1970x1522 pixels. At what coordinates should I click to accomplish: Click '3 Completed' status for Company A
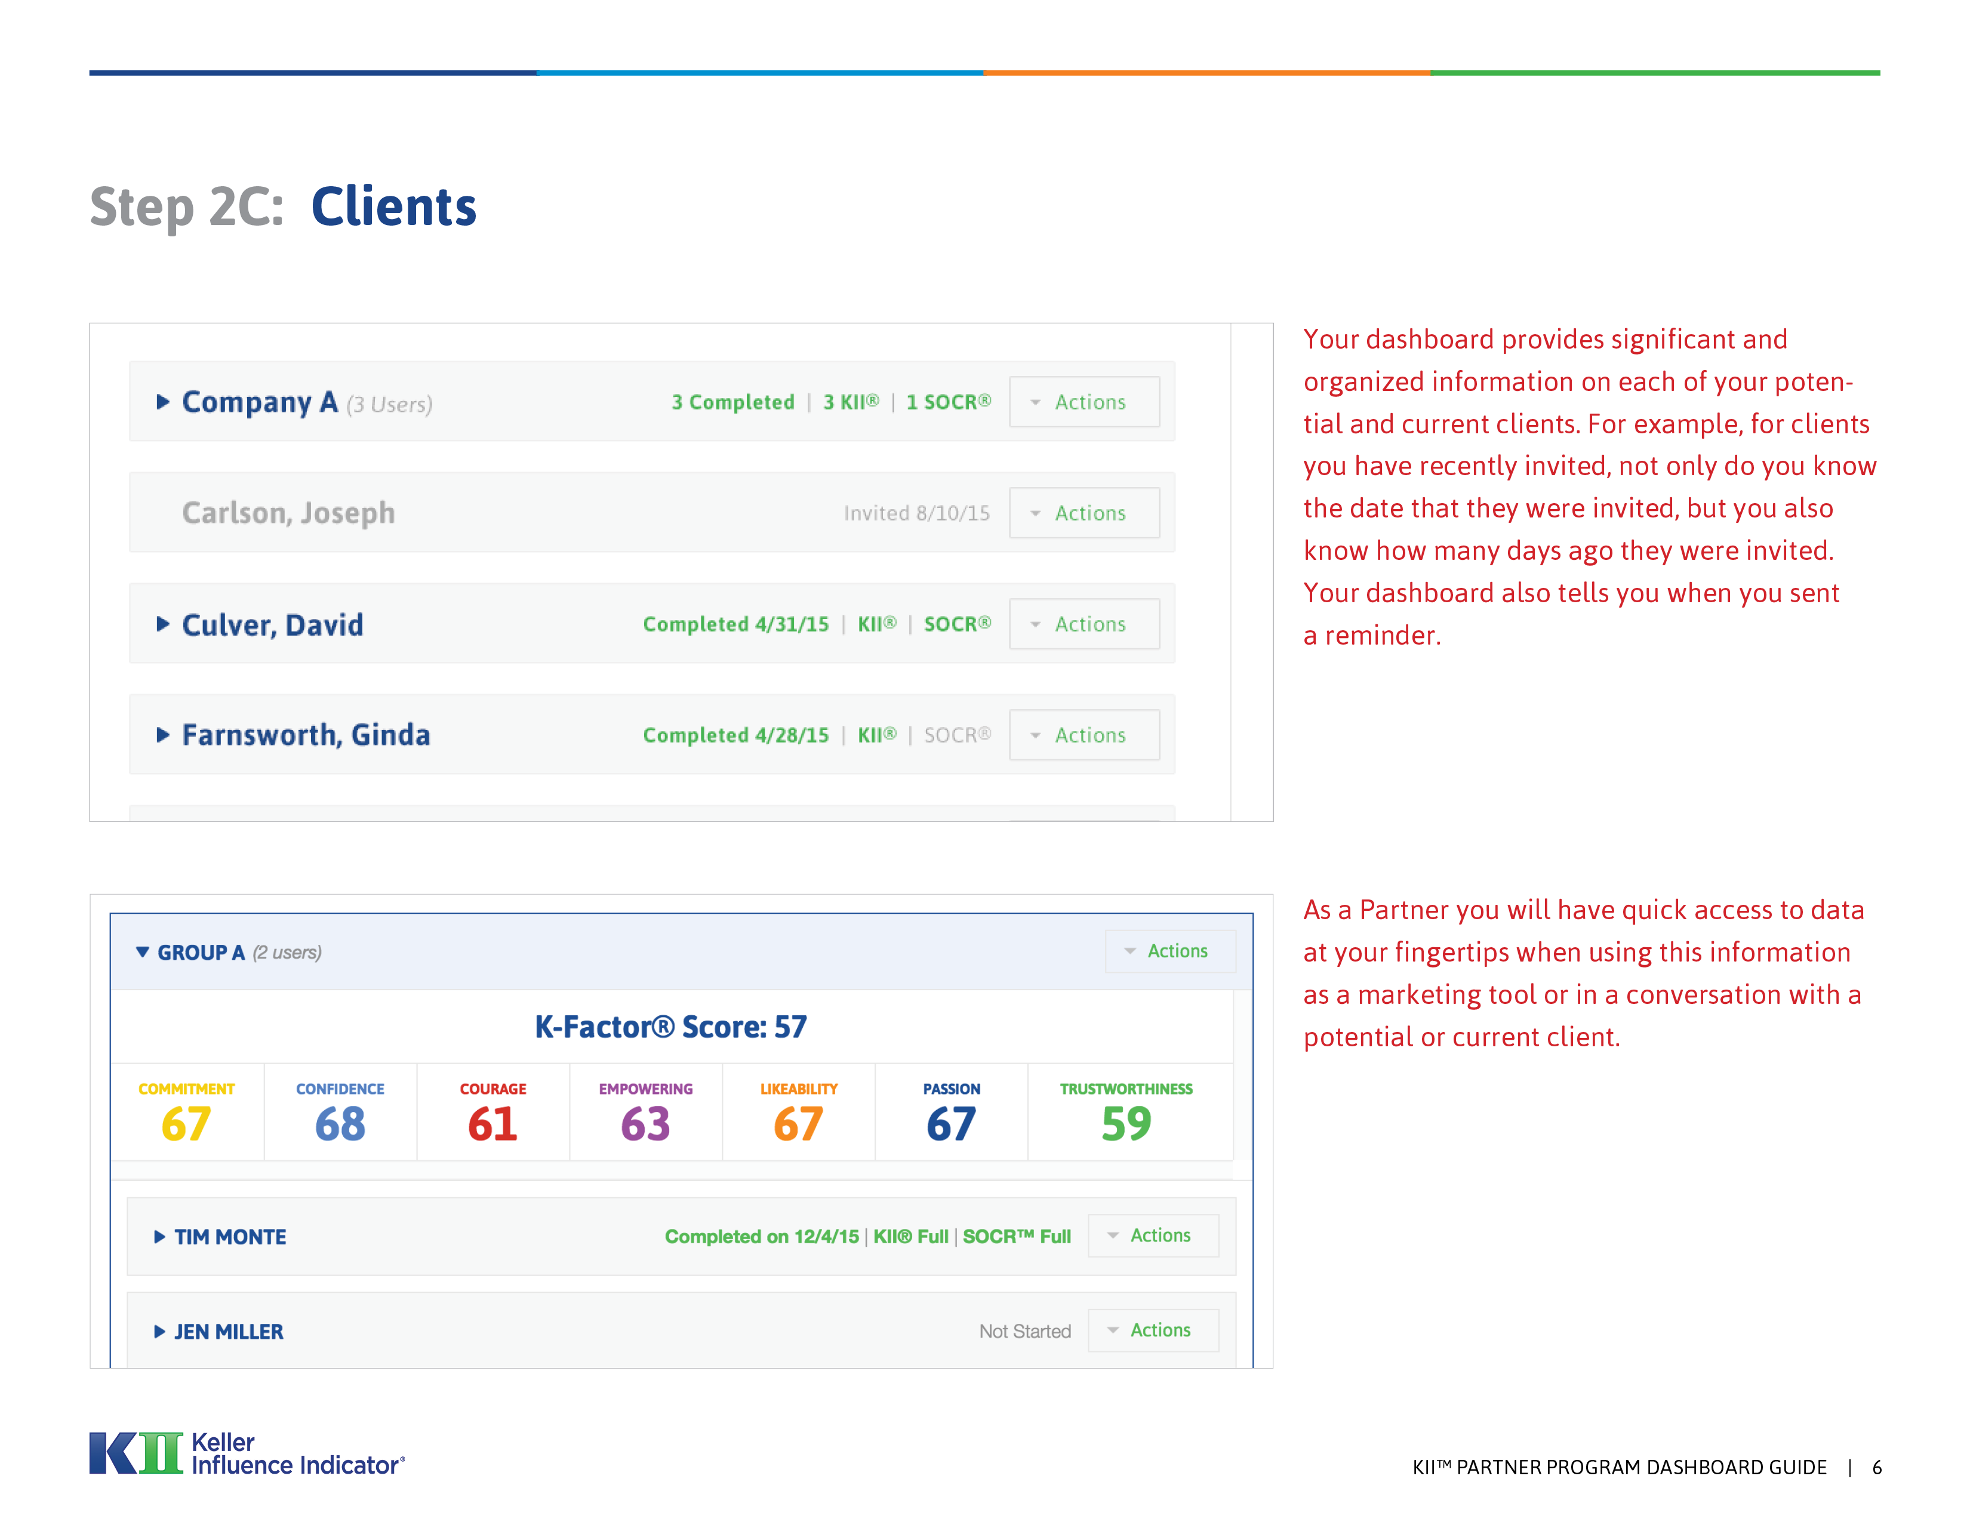click(x=732, y=402)
